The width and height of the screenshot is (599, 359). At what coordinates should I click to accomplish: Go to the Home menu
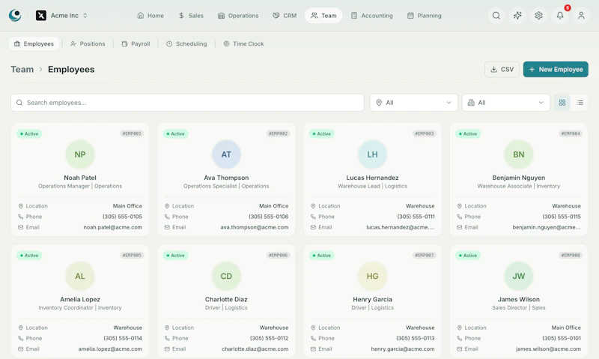click(150, 16)
